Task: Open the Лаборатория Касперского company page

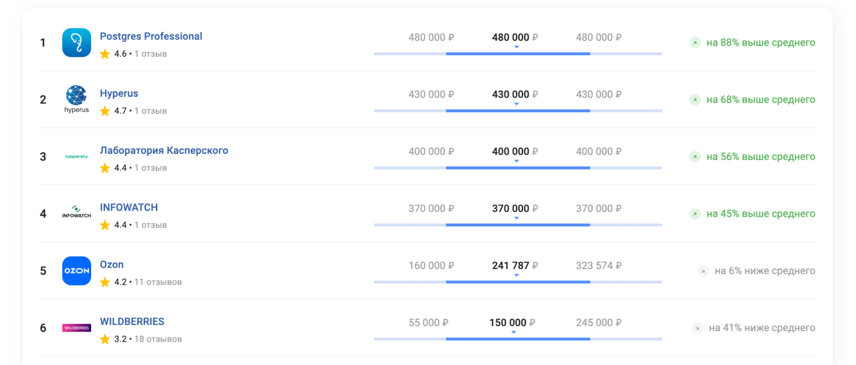Action: point(164,150)
